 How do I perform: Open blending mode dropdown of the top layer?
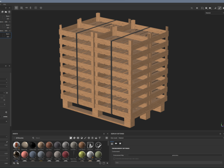point(8,16)
